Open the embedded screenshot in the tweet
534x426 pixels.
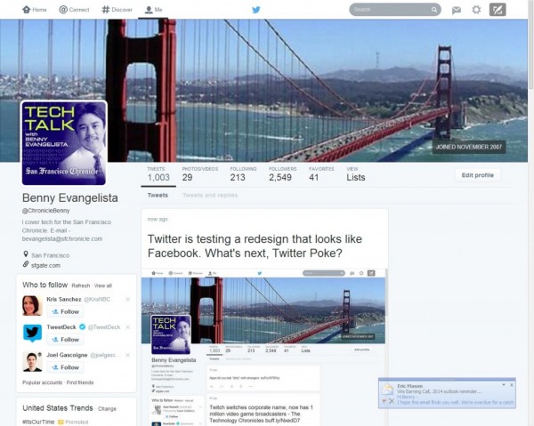[x=264, y=347]
